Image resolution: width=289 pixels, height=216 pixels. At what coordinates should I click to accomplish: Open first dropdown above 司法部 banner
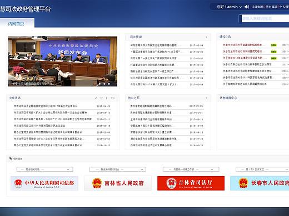point(45,169)
